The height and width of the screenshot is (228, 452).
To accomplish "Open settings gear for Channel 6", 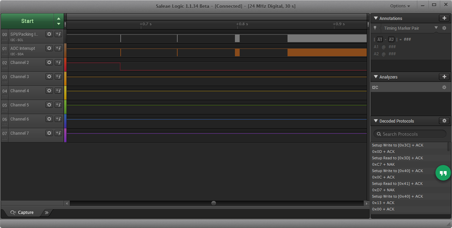I will [49, 119].
